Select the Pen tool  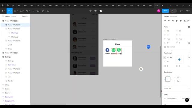[27, 11]
